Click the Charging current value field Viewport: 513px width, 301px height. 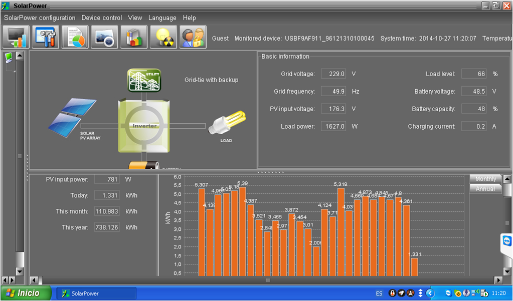pyautogui.click(x=474, y=126)
